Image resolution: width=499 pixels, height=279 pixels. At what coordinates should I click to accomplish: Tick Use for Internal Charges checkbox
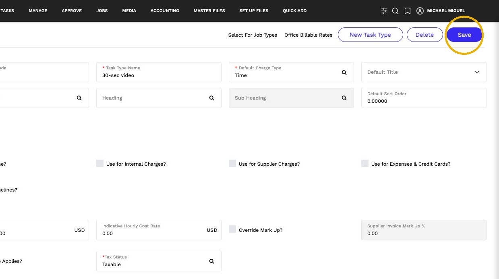(100, 163)
